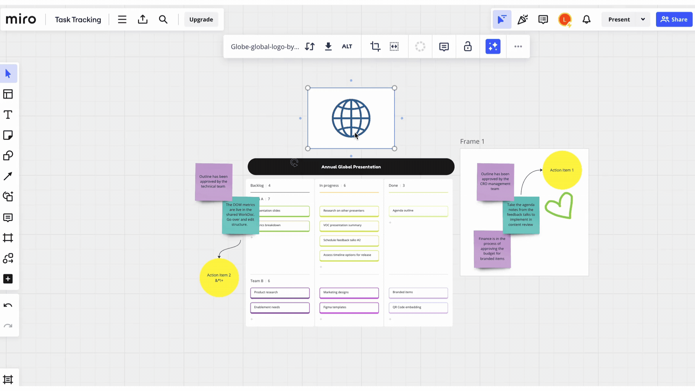Select the cursor Select tool
This screenshot has height=391, width=695.
[8, 74]
